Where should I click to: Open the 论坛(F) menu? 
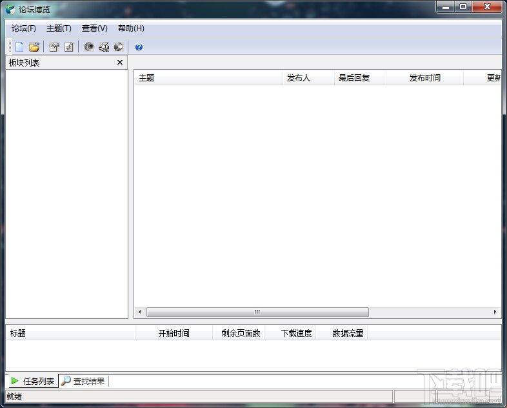pyautogui.click(x=24, y=28)
